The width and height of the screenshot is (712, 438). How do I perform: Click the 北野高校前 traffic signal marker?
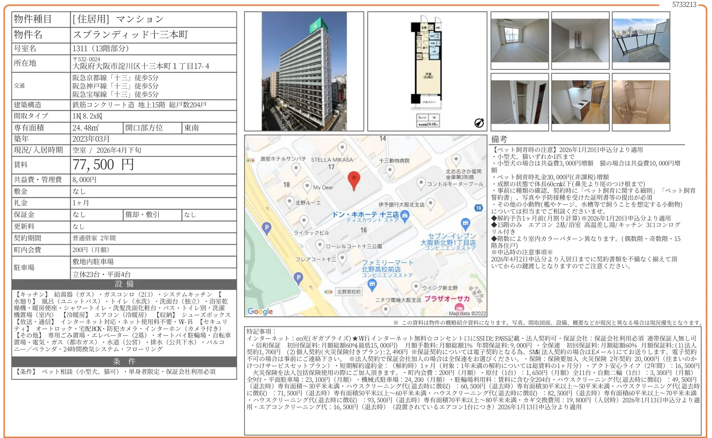328,292
